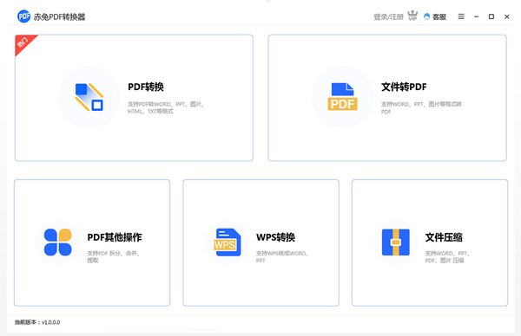Click description 支持WPS转成WORD、PPT

(283, 257)
